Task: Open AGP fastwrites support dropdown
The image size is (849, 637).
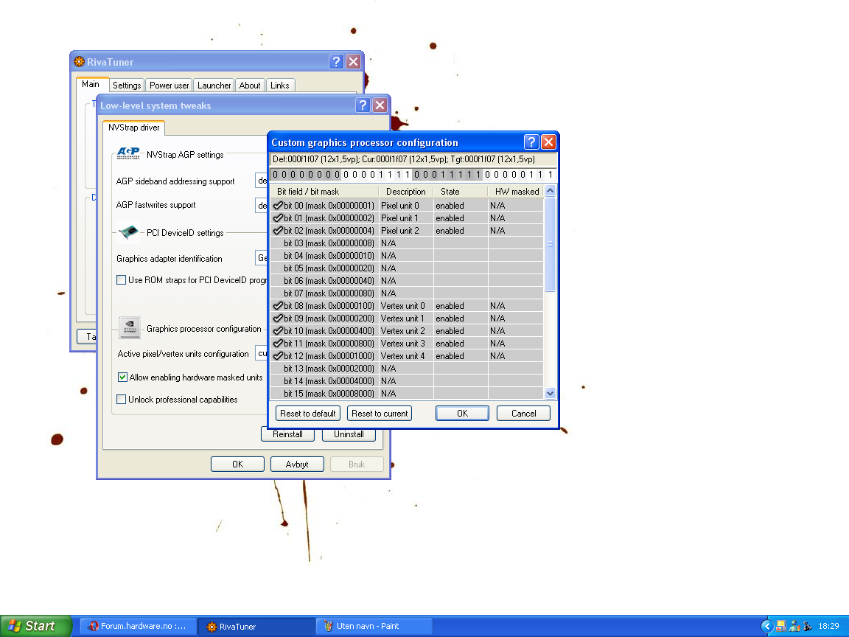Action: (262, 205)
